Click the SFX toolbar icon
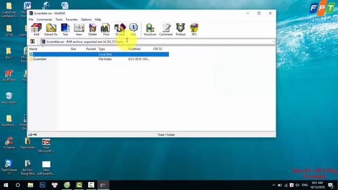 (194, 30)
